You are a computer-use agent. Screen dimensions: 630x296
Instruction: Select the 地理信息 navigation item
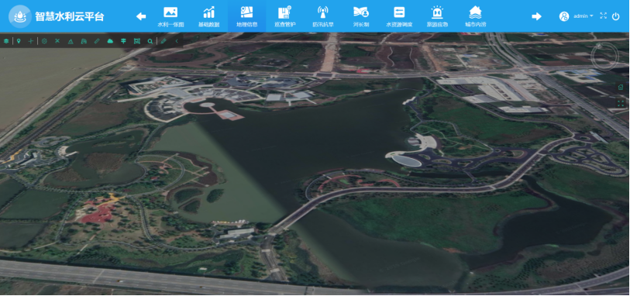pos(246,17)
